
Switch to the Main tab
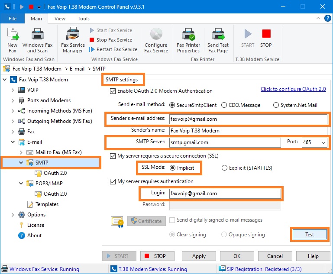36,19
